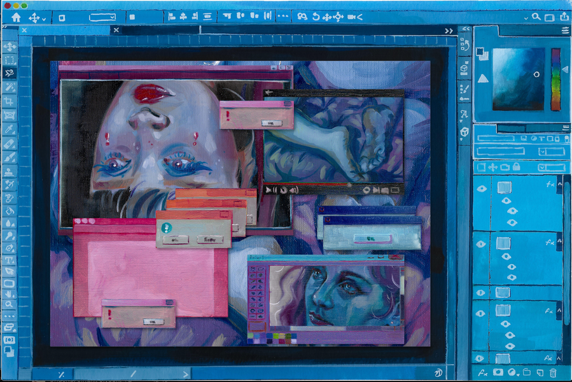Viewport: 572px width, 382px height.
Task: Select the Lasso tool
Action: coord(10,73)
